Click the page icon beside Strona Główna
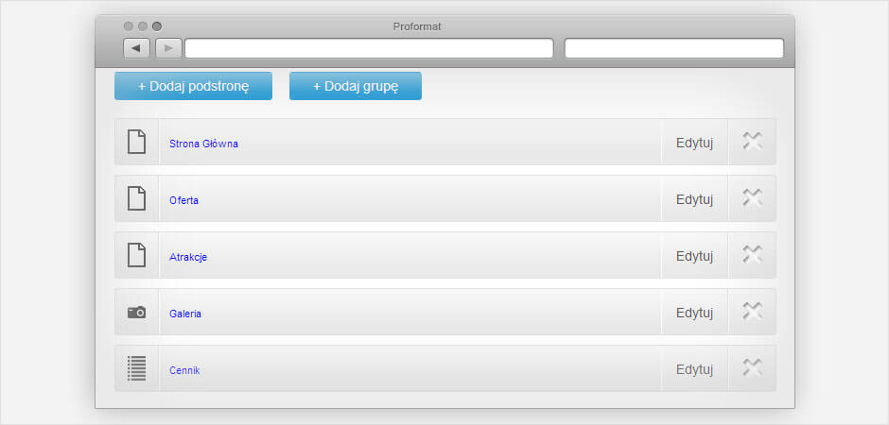Image resolution: width=889 pixels, height=425 pixels. pos(136,142)
